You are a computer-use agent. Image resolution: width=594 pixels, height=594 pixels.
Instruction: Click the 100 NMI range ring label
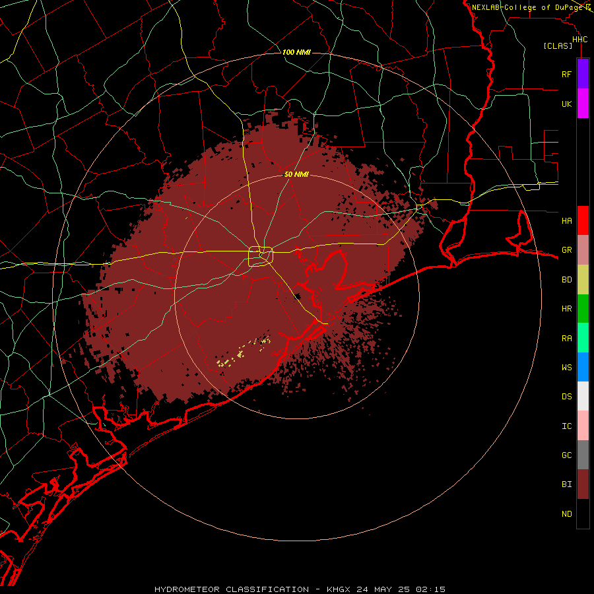pos(296,52)
